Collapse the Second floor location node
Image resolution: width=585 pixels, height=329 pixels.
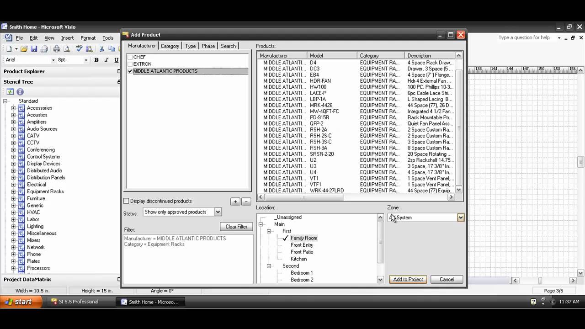269,266
